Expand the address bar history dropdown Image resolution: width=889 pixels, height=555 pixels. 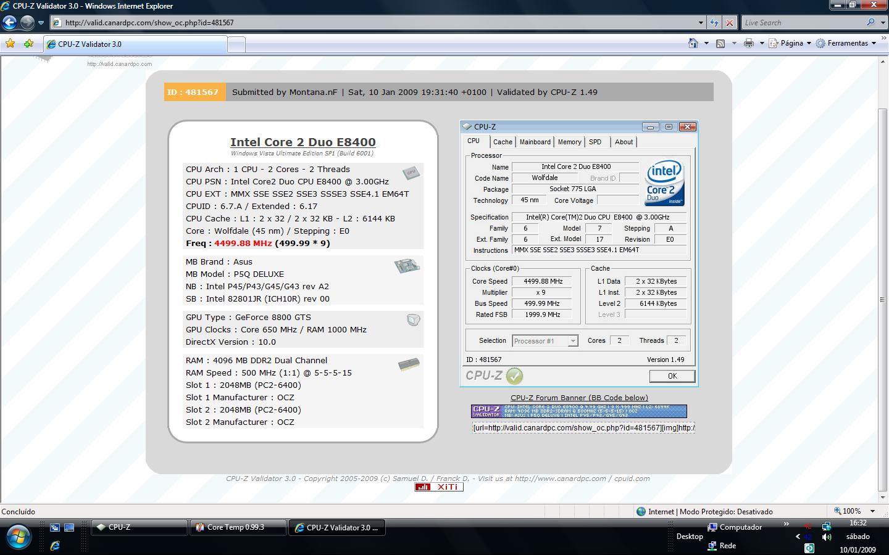[x=701, y=23]
